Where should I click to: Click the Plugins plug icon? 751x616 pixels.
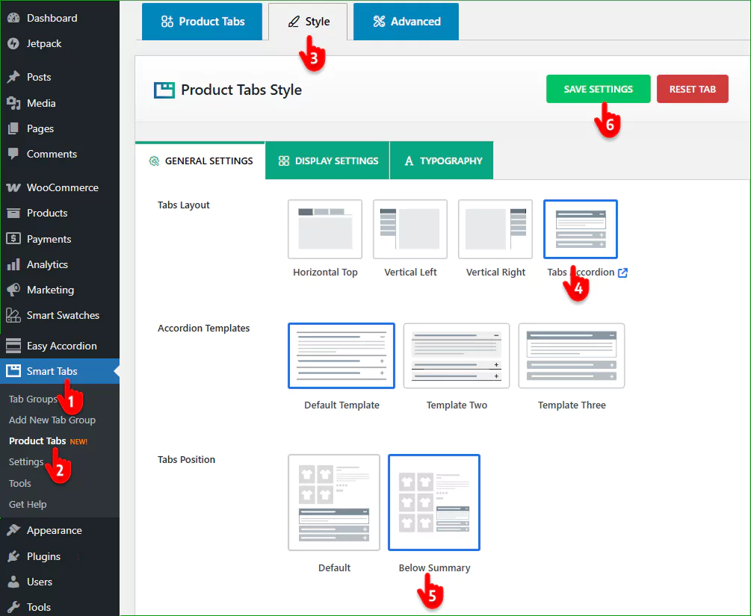pos(13,556)
